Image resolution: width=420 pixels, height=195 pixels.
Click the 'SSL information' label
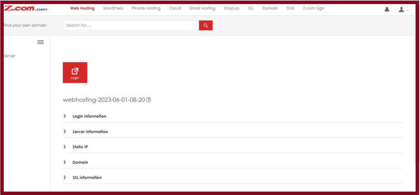(87, 177)
